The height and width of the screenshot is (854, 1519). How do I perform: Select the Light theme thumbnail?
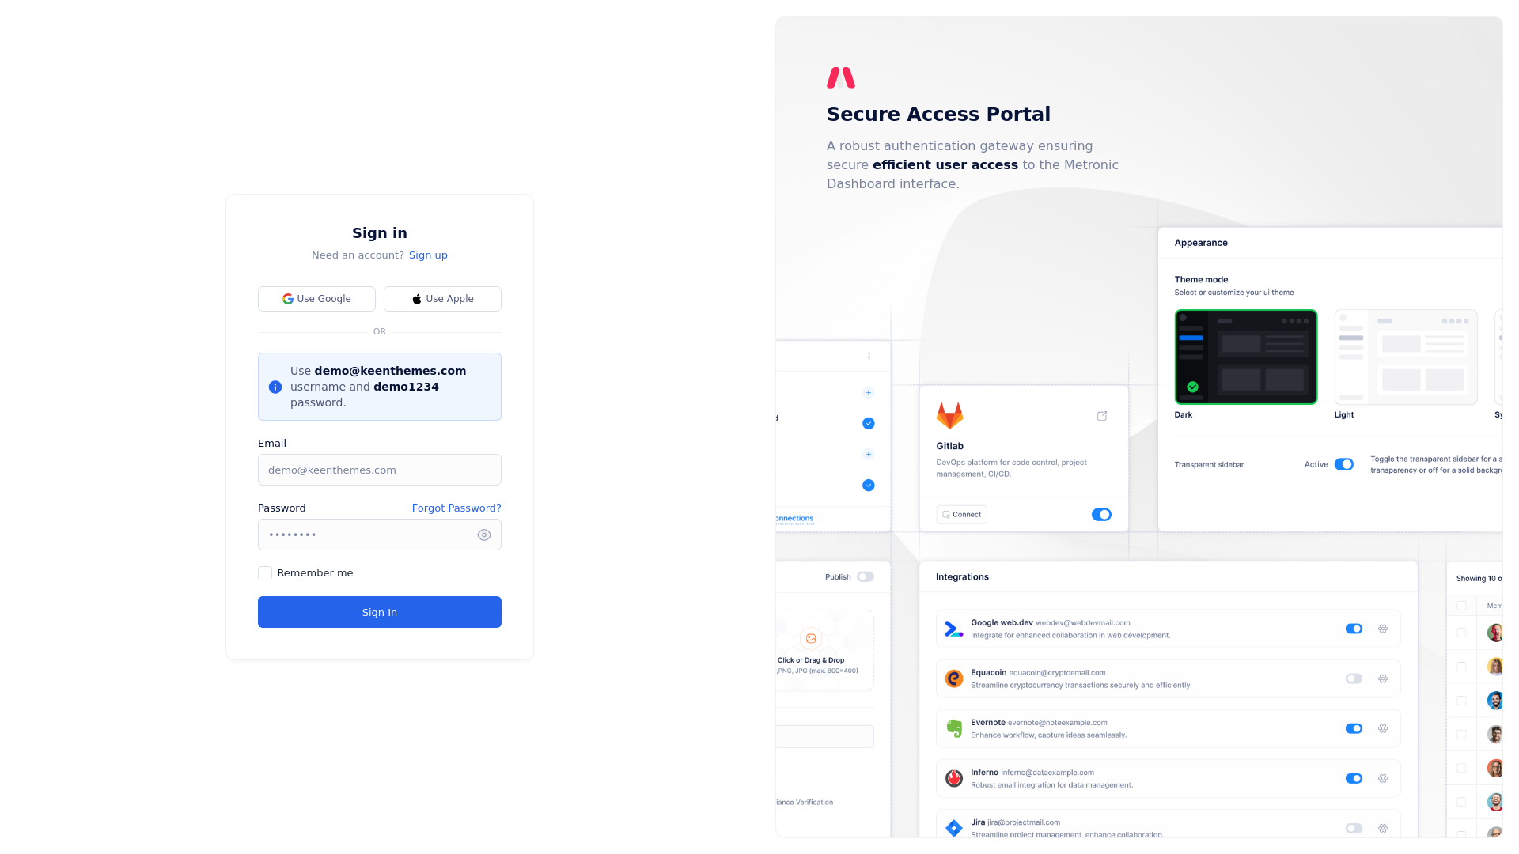(x=1406, y=357)
